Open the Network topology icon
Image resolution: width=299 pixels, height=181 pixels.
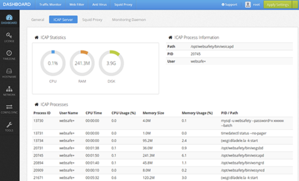click(x=9, y=89)
